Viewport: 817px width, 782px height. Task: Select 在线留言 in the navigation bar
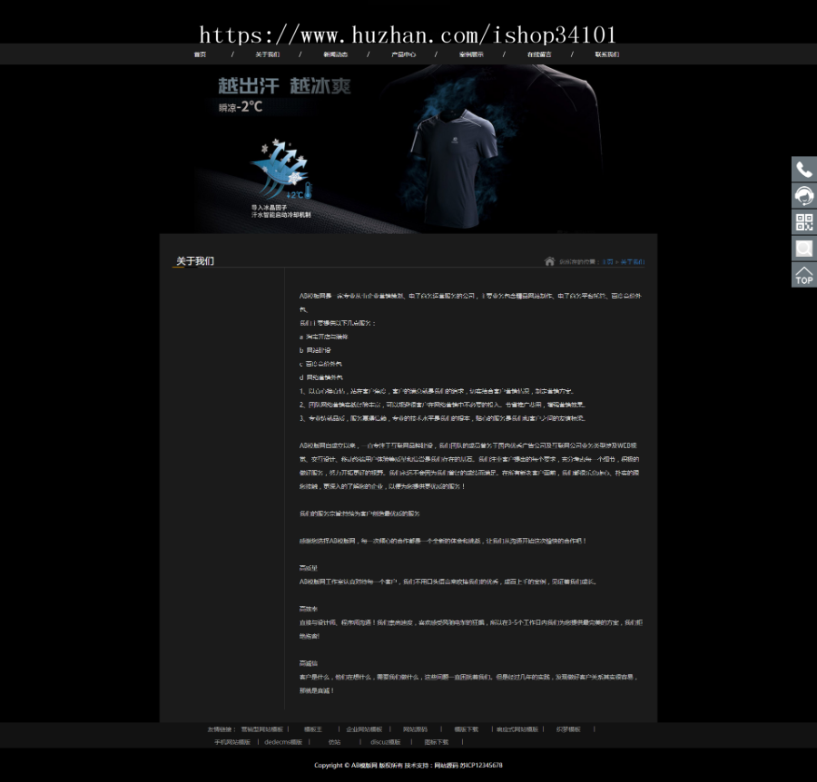[x=538, y=54]
